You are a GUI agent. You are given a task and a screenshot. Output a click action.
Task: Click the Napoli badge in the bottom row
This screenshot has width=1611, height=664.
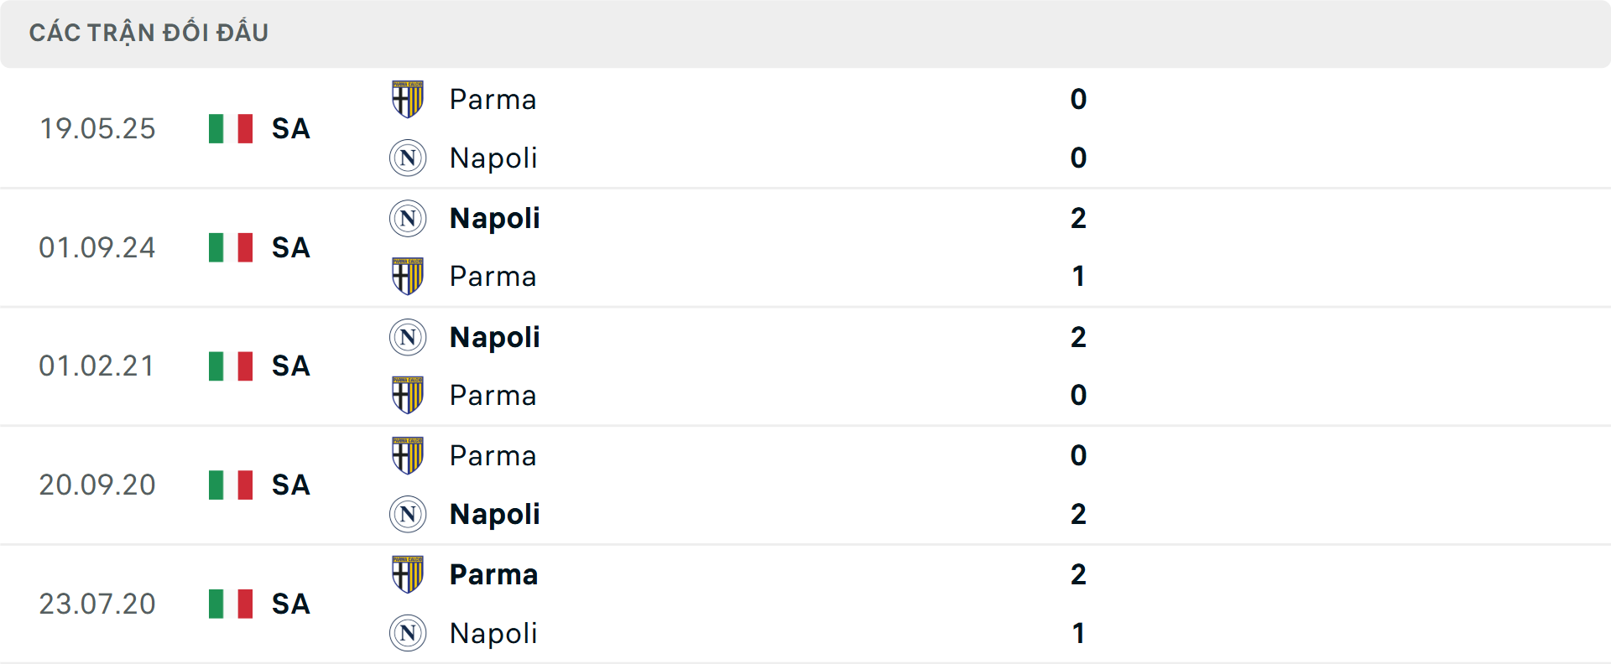pos(407,633)
